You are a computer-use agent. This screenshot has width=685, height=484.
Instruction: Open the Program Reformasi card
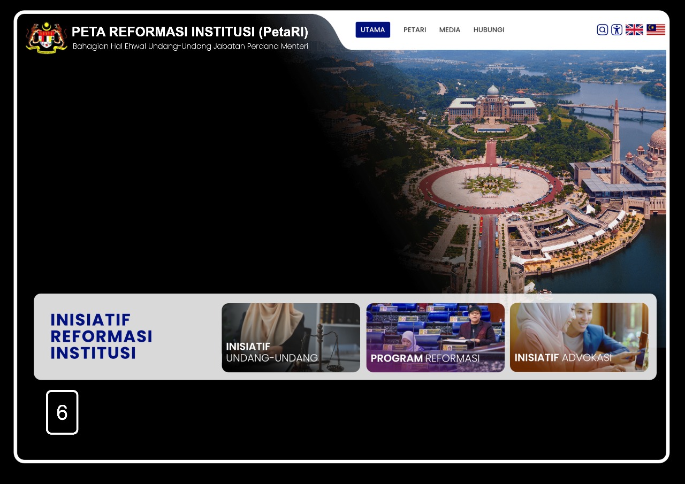(x=436, y=338)
